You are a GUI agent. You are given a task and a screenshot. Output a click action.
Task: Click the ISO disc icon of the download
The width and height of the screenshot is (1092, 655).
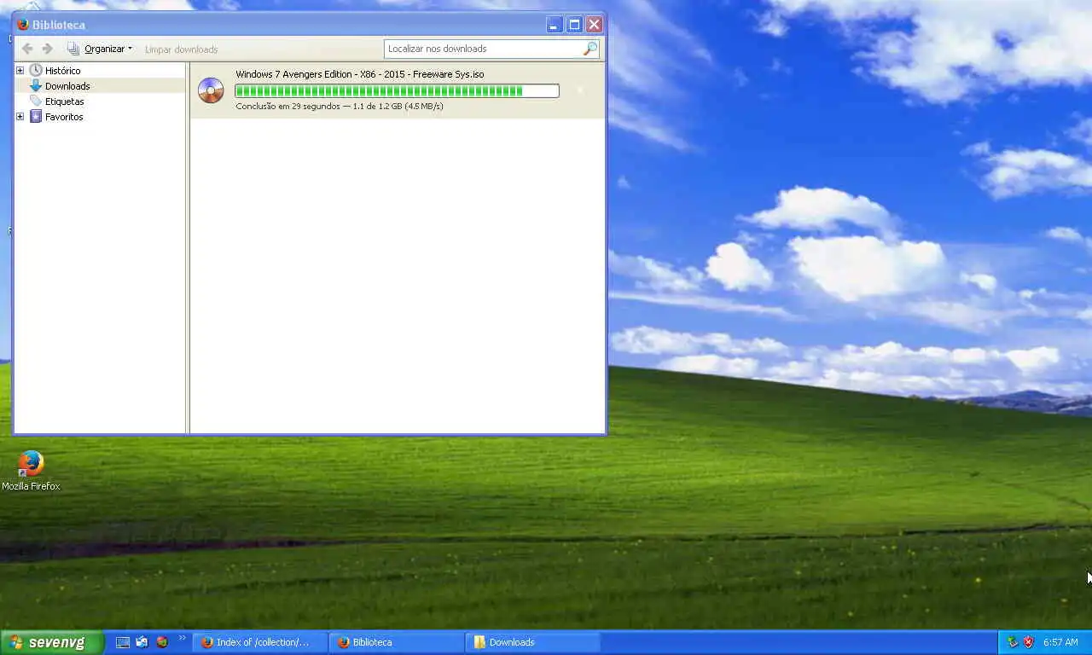[x=211, y=90]
